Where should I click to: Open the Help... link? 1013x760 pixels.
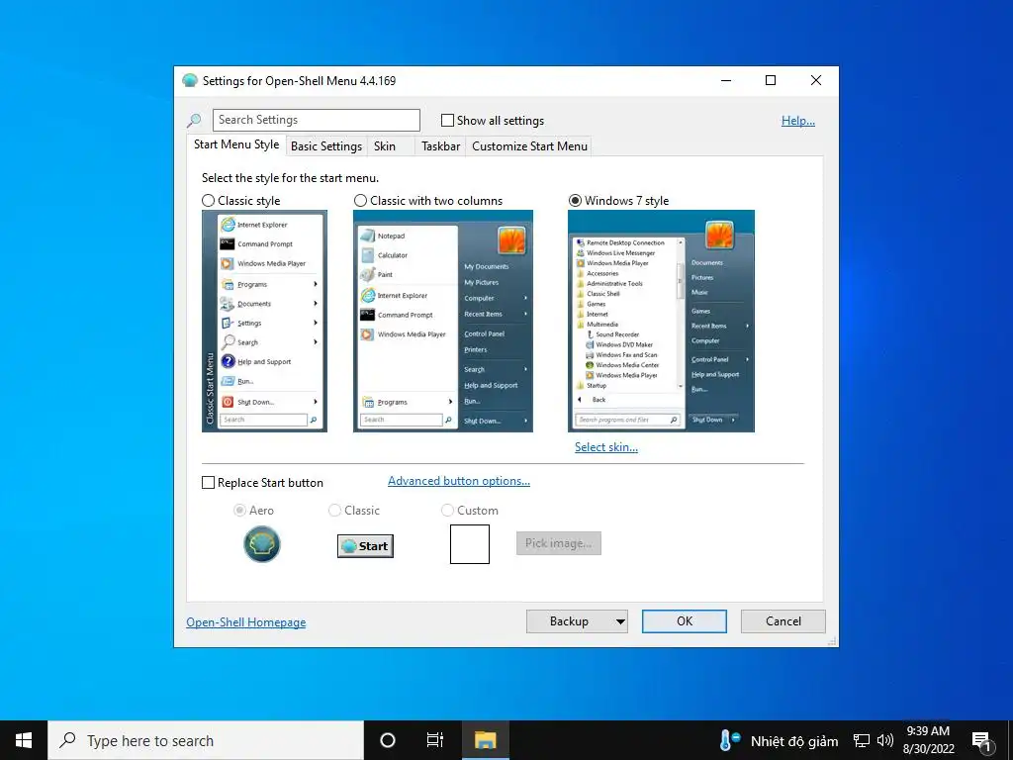coord(798,120)
